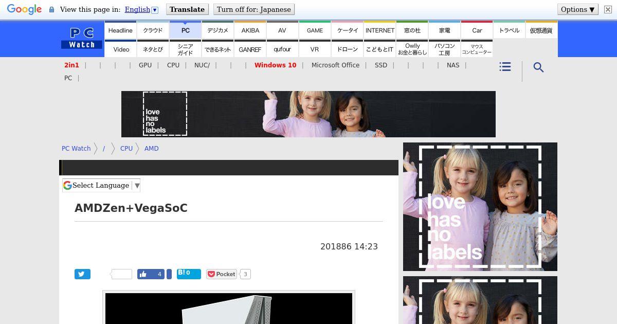Save the article to Pocket
Screen dimensions: 617x324
tap(222, 274)
